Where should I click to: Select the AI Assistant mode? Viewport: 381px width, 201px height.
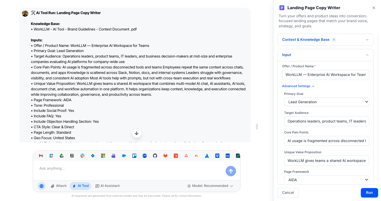(x=107, y=186)
